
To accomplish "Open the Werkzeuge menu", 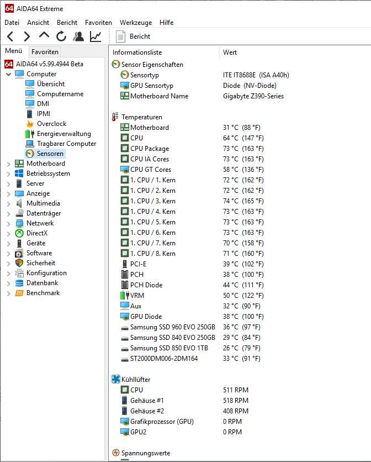I will [136, 23].
